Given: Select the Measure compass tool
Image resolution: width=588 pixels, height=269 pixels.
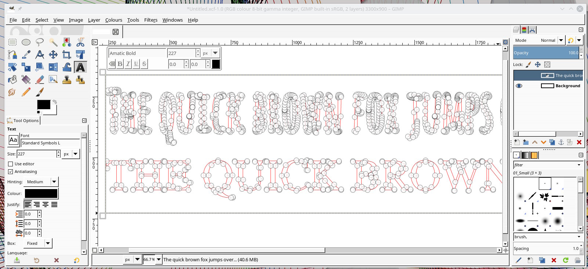Looking at the screenshot, I should tap(40, 55).
